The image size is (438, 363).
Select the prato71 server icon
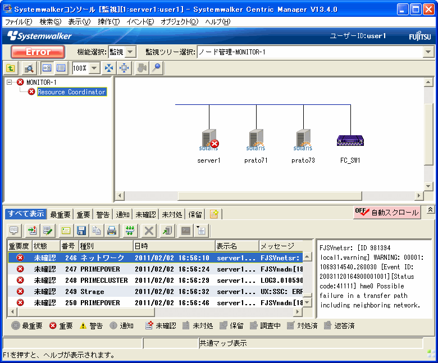pos(256,140)
